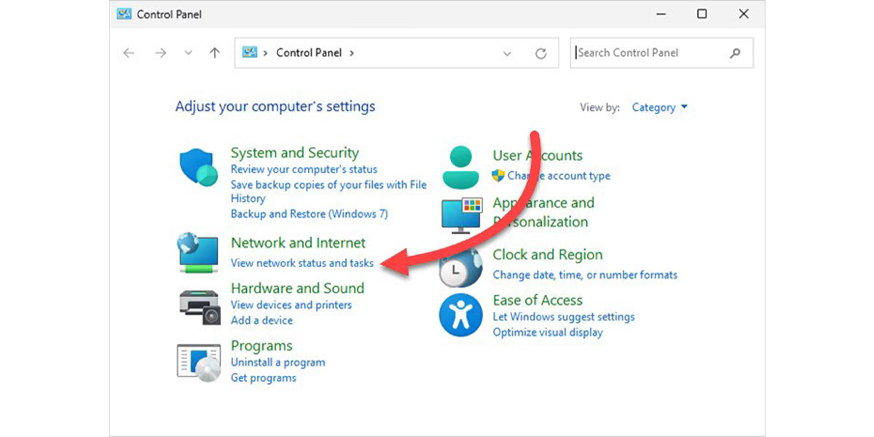This screenshot has height=437, width=874.
Task: Maximize the Control Panel window
Action: pos(702,14)
